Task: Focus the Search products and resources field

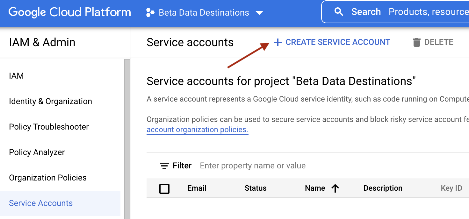Action: 395,12
